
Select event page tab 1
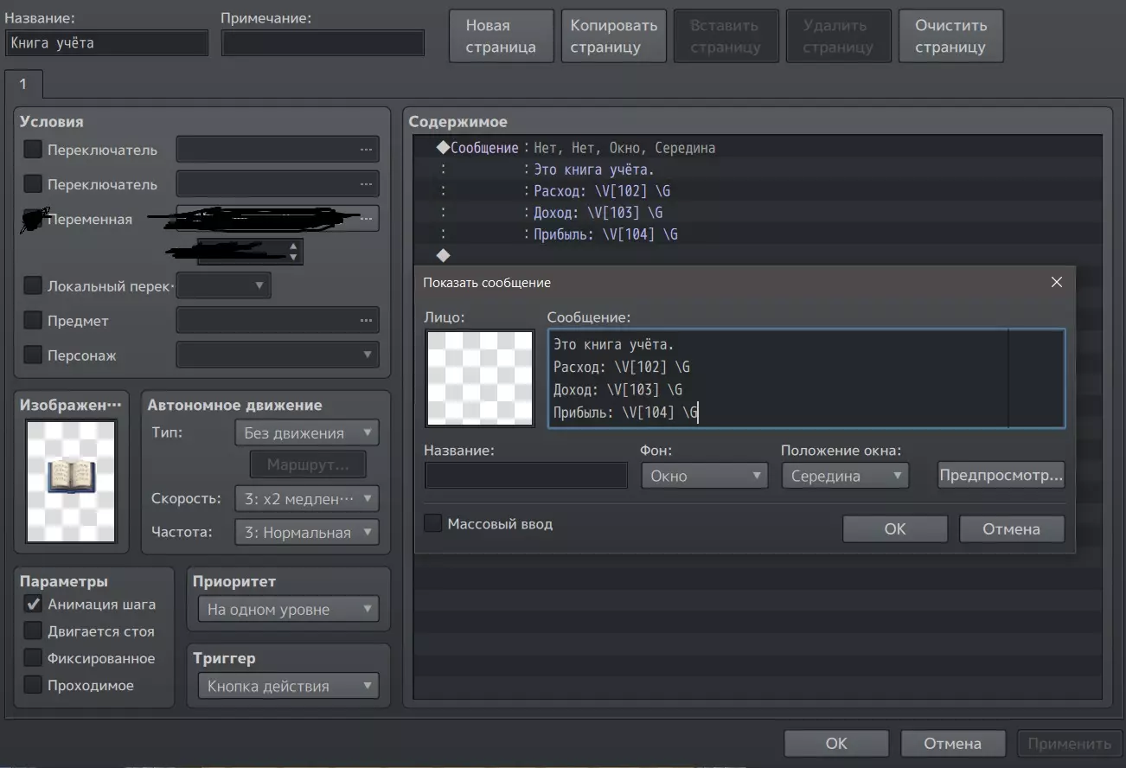pos(23,84)
